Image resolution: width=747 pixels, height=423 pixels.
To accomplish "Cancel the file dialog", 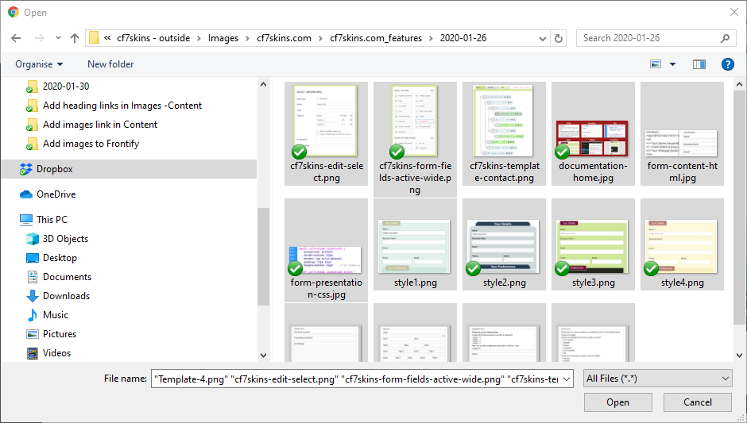I will 698,402.
